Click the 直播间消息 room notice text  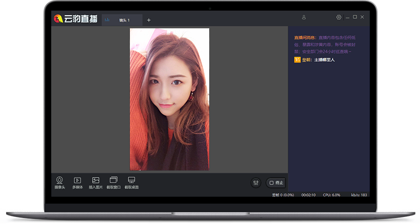pos(305,37)
